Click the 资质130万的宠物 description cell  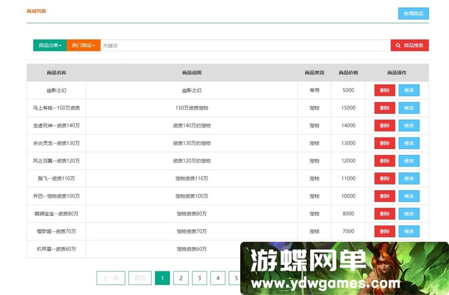[191, 143]
